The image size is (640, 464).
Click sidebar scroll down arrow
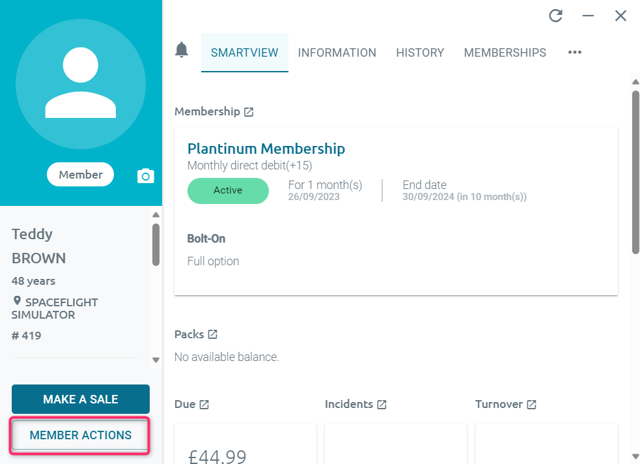click(156, 360)
